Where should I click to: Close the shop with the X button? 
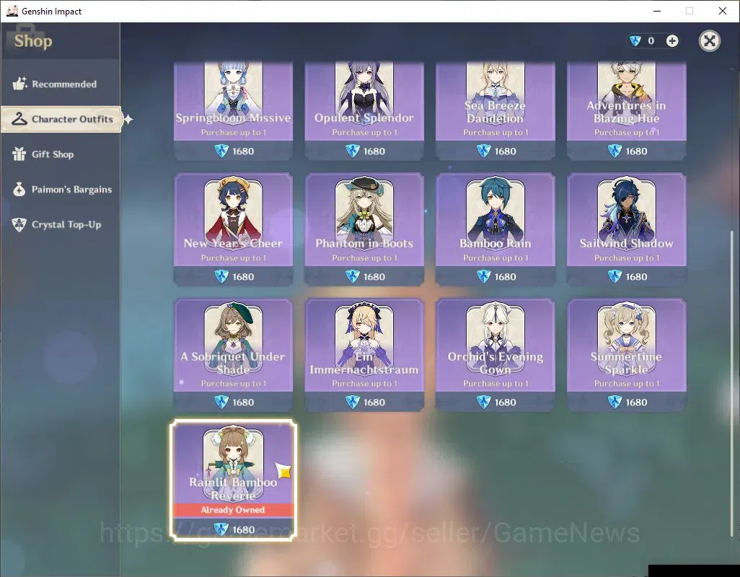[x=709, y=41]
